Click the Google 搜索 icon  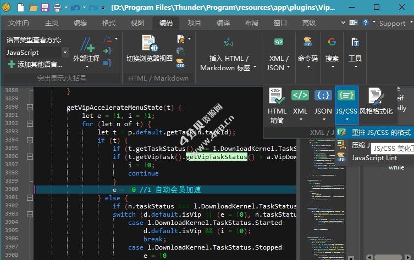pyautogui.click(x=332, y=42)
